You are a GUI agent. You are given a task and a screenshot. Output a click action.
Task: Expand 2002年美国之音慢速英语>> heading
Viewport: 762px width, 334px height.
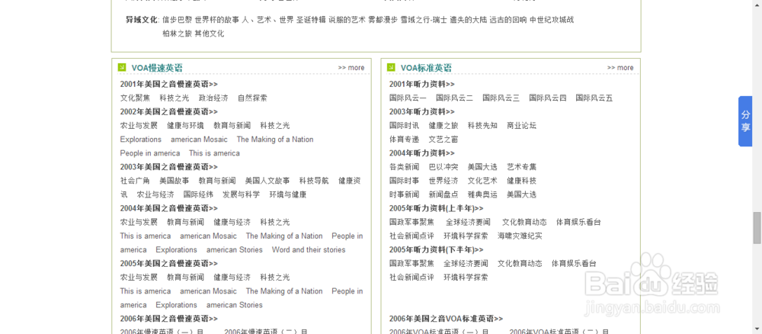(x=169, y=112)
